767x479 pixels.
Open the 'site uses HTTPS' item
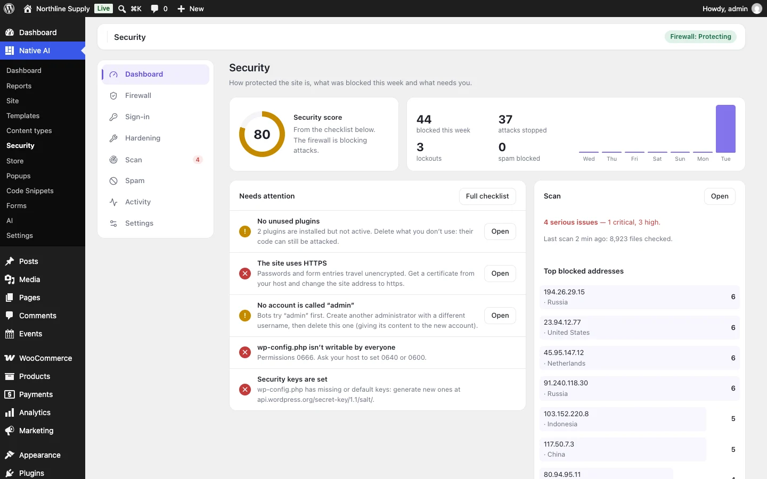[500, 274]
